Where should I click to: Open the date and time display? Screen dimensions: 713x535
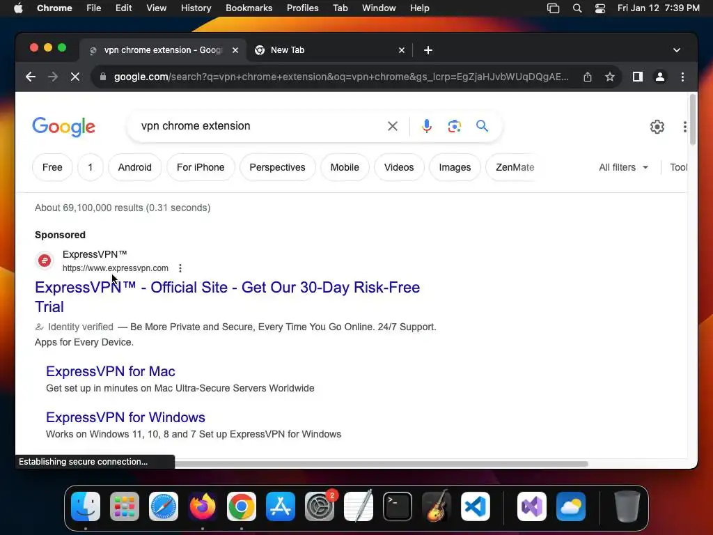click(659, 8)
